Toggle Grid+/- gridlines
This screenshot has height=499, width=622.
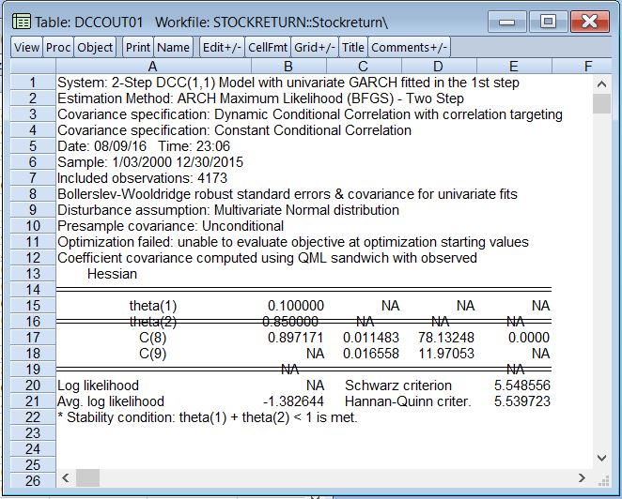click(314, 47)
